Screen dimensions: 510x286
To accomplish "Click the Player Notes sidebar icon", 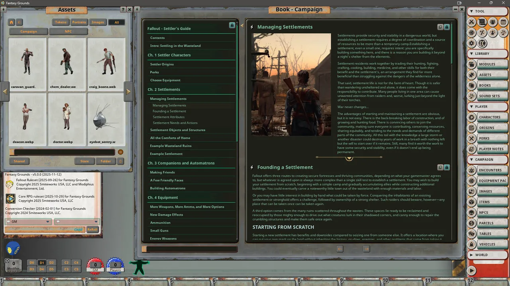I will point(472,149).
